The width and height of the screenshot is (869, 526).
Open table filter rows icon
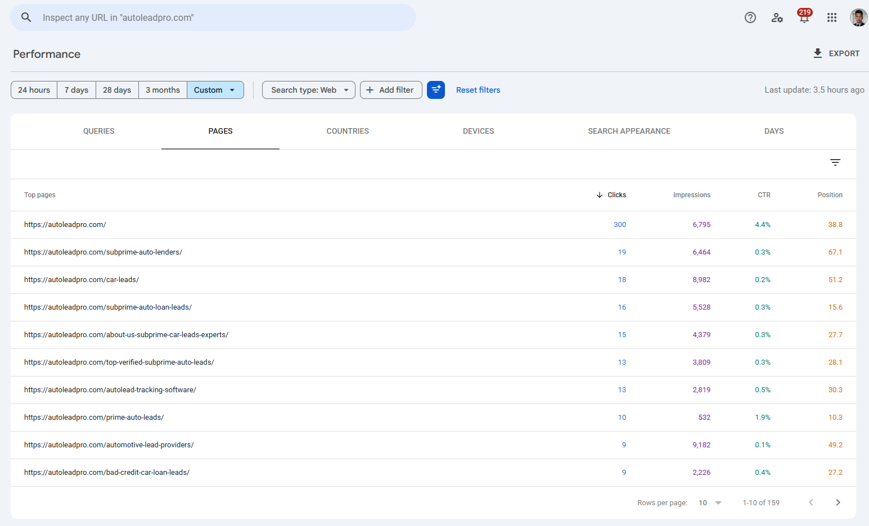click(835, 162)
